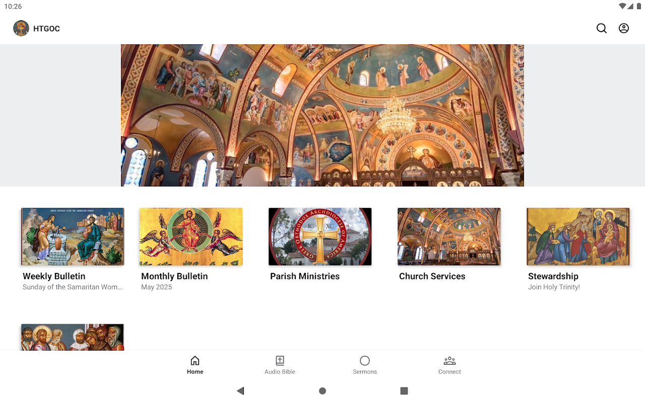Tap the Sermons circle icon
This screenshot has height=403, width=645.
(x=365, y=361)
